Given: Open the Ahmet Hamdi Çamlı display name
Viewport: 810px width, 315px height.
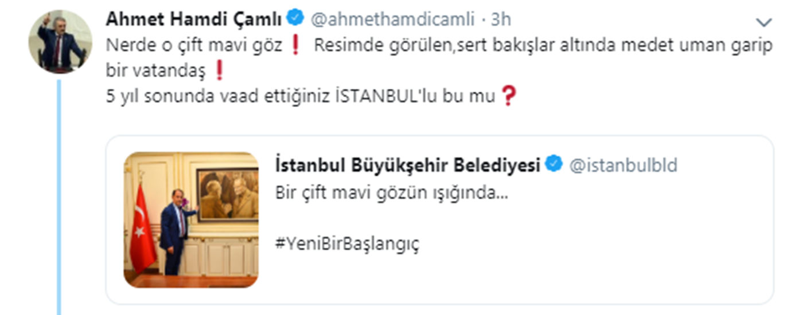Looking at the screenshot, I should click(194, 19).
